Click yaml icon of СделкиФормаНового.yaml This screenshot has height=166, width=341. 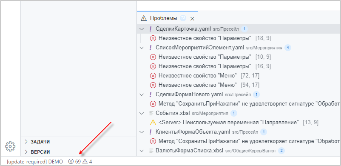point(151,94)
